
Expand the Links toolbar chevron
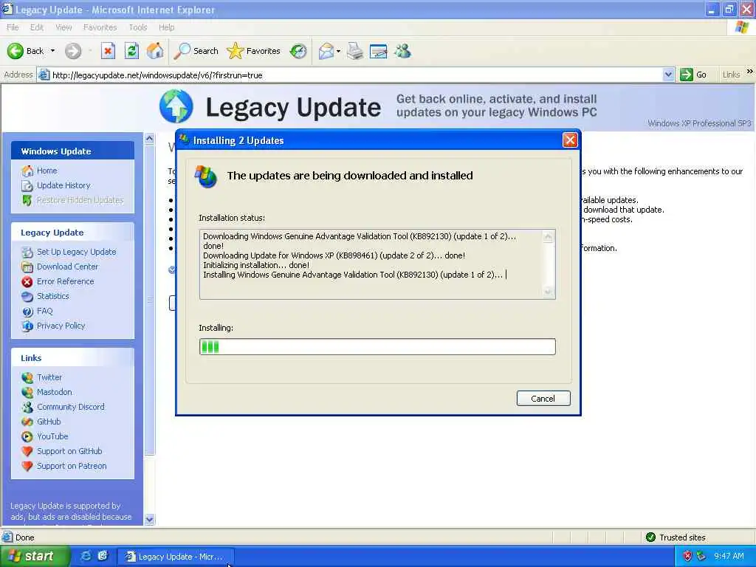point(750,72)
